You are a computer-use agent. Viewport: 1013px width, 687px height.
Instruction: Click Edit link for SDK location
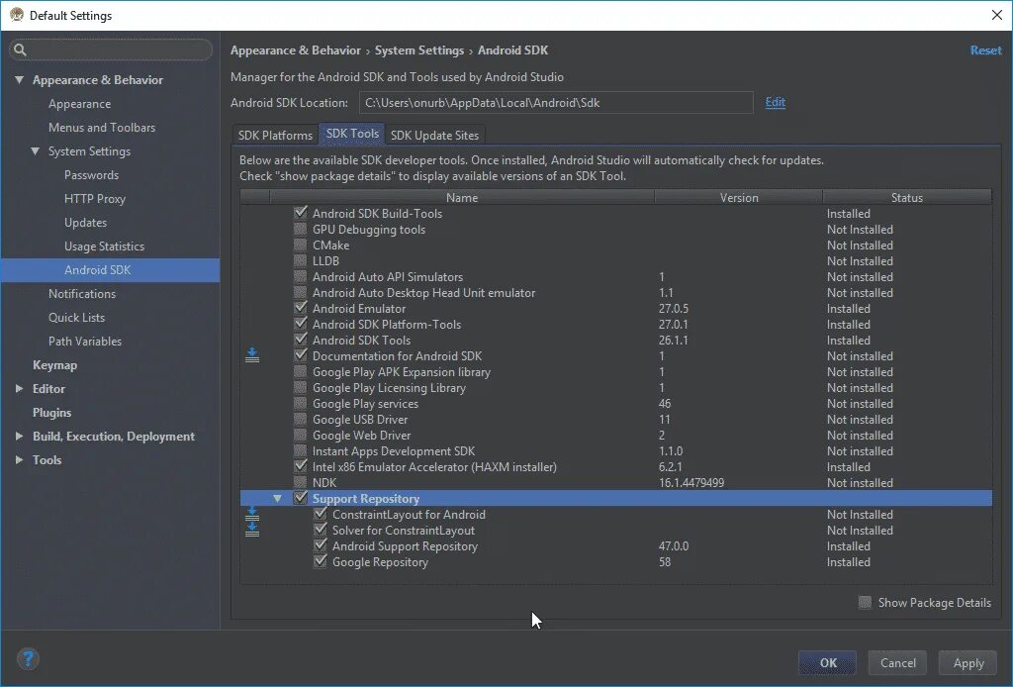coord(776,102)
